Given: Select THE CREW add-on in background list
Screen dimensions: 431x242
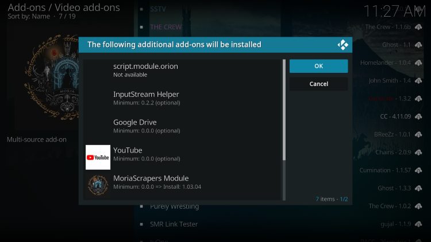Looking at the screenshot, I should pos(166,27).
